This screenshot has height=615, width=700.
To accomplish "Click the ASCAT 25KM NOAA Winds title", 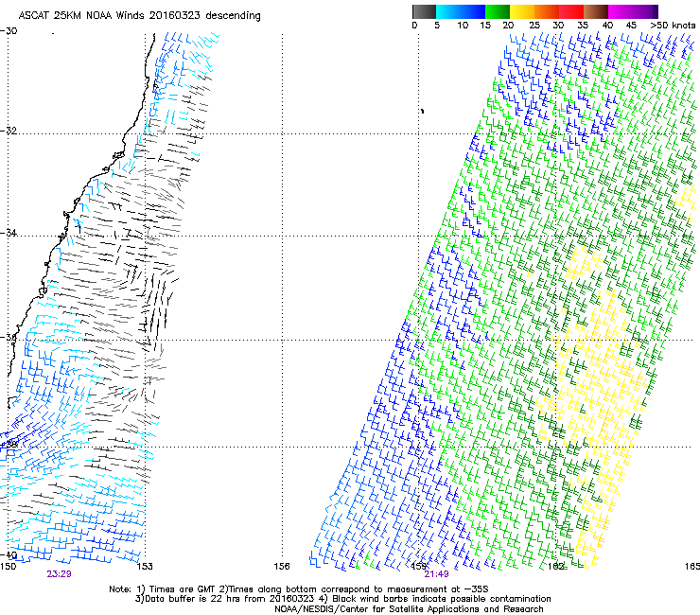I will pos(139,15).
